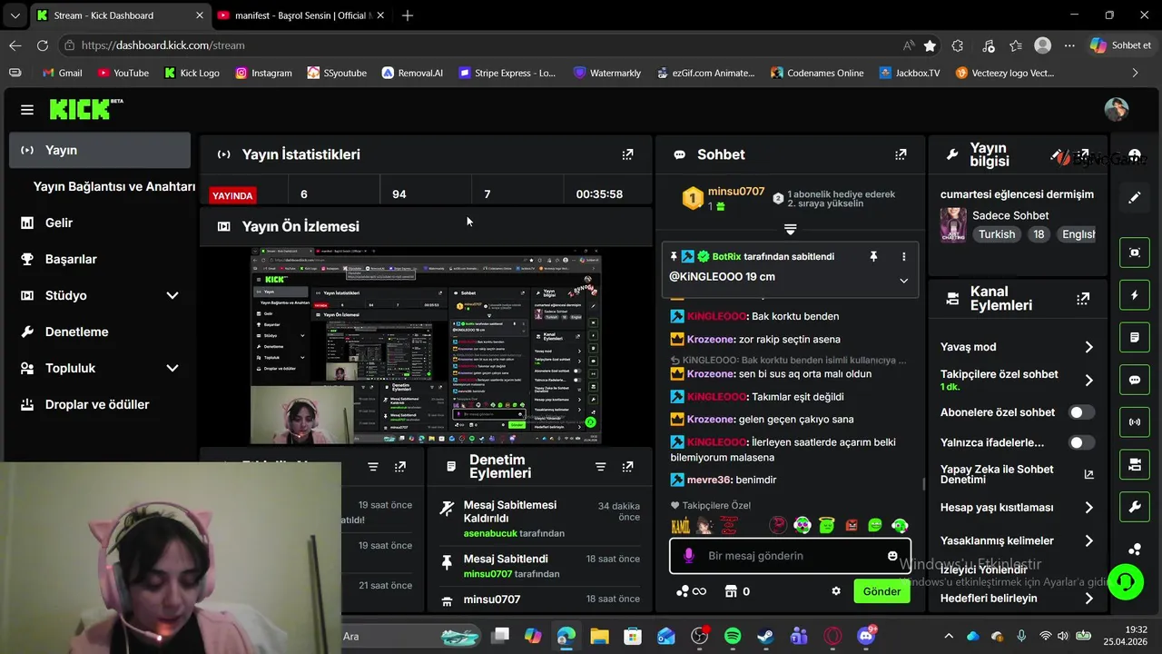
Task: Open Steam from the taskbar
Action: pos(765,636)
